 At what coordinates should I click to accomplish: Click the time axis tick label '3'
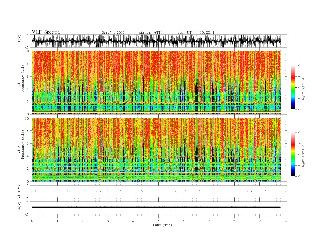point(108,221)
